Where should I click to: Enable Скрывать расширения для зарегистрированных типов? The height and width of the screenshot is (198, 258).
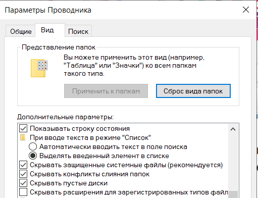coord(23,192)
